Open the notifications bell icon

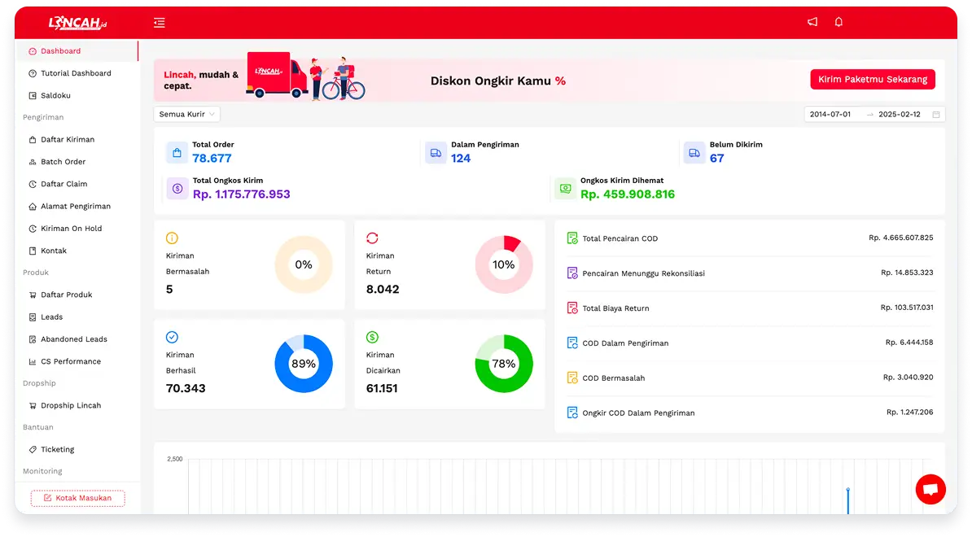838,22
